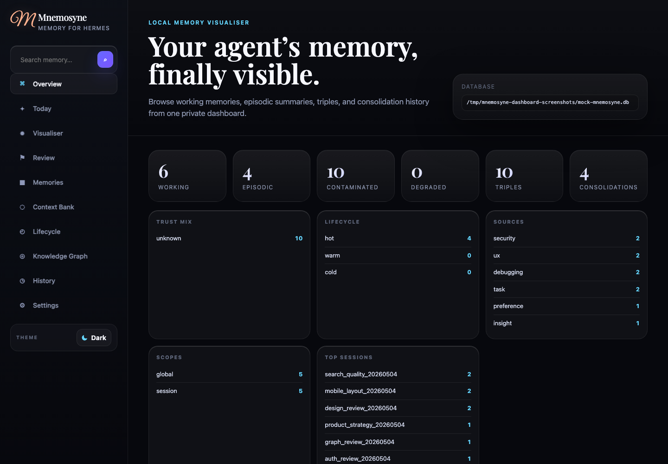Click the Today sparkle icon
Screen dimensions: 668x464
click(22, 109)
